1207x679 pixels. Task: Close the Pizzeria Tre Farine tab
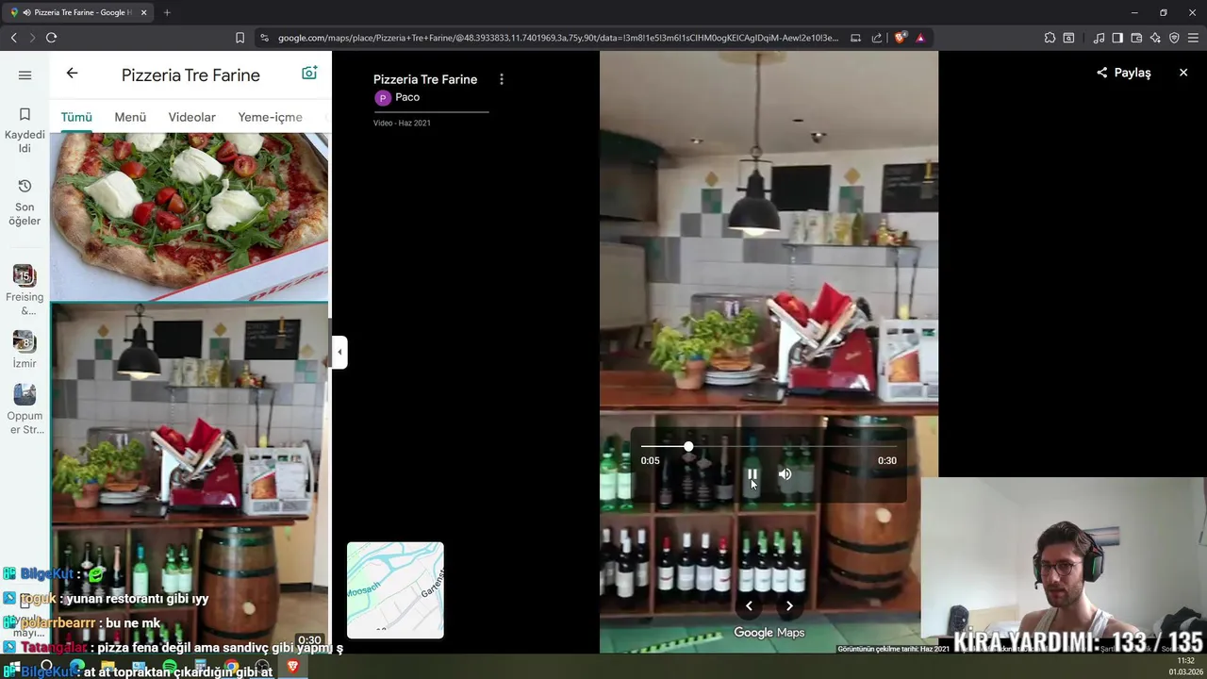pos(144,12)
